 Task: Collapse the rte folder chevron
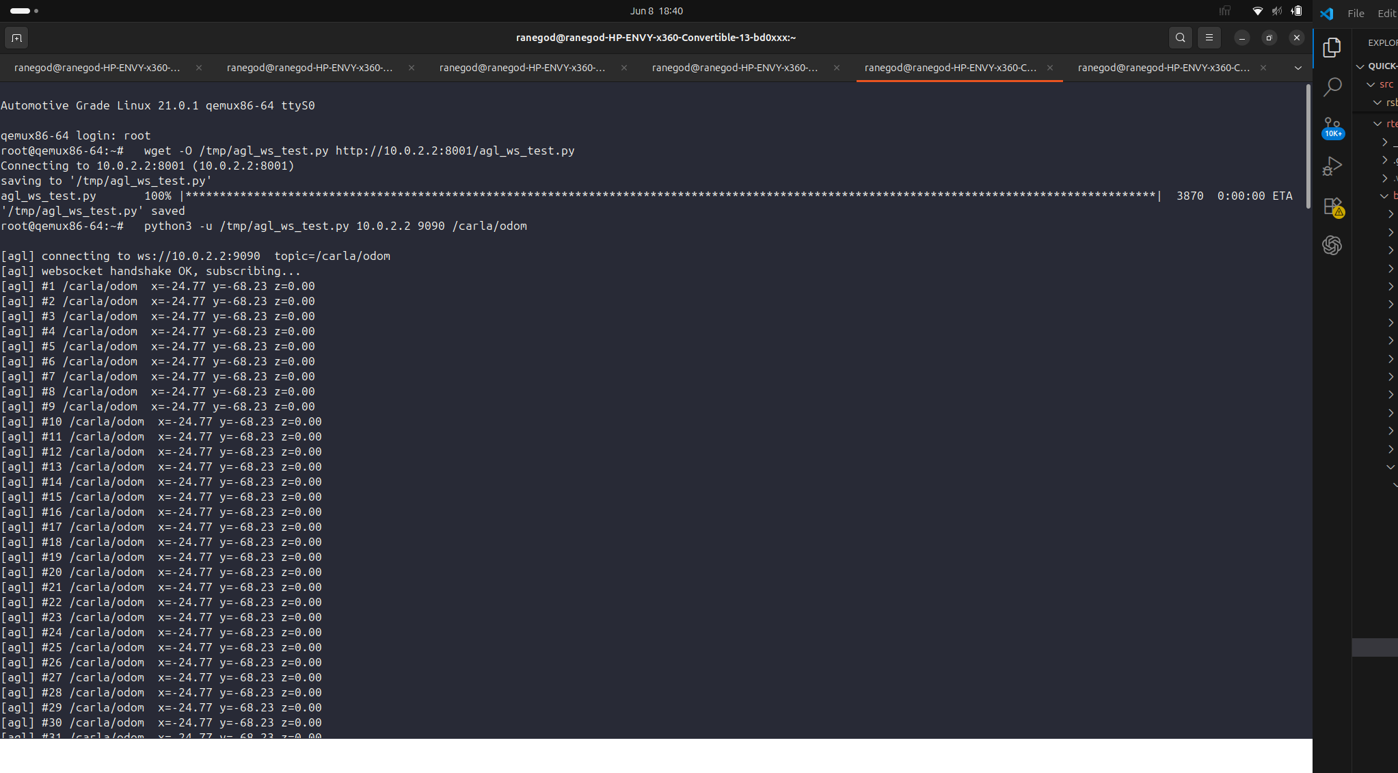click(x=1377, y=124)
